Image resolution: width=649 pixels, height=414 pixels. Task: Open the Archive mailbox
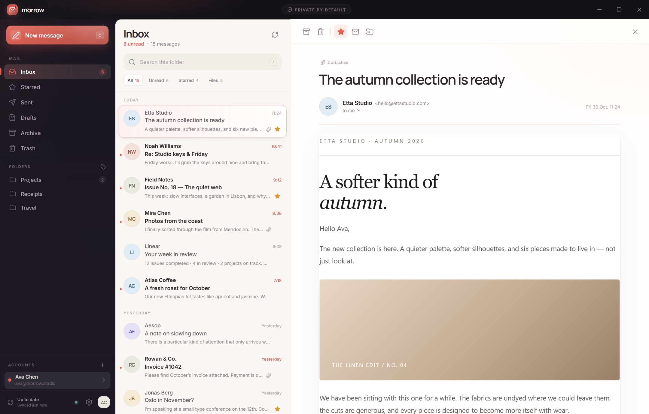pos(57,133)
